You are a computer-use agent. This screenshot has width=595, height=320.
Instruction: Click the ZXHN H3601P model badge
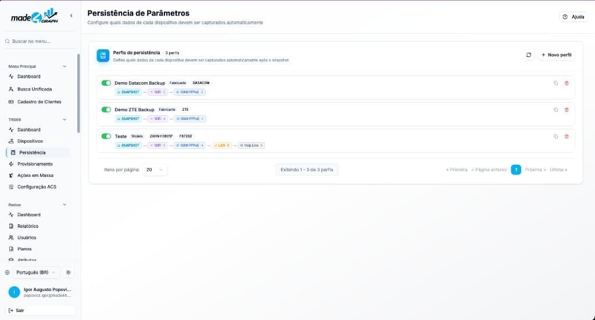pyautogui.click(x=161, y=136)
